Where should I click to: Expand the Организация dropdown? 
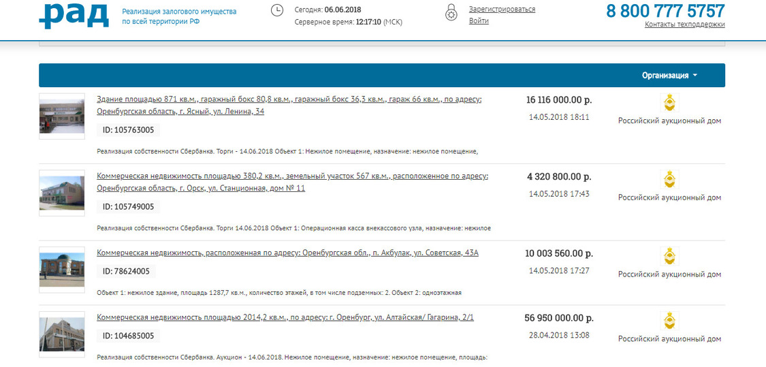[x=669, y=76]
